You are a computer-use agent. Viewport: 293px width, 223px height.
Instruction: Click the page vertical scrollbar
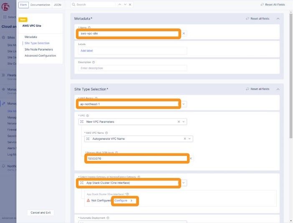[291, 75]
